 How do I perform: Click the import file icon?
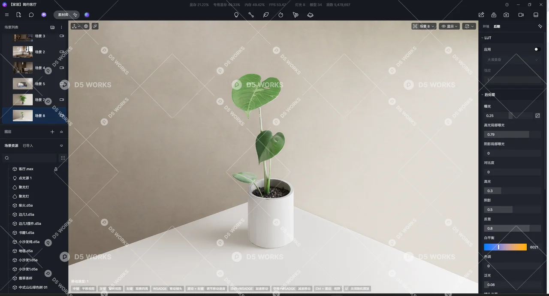[18, 15]
